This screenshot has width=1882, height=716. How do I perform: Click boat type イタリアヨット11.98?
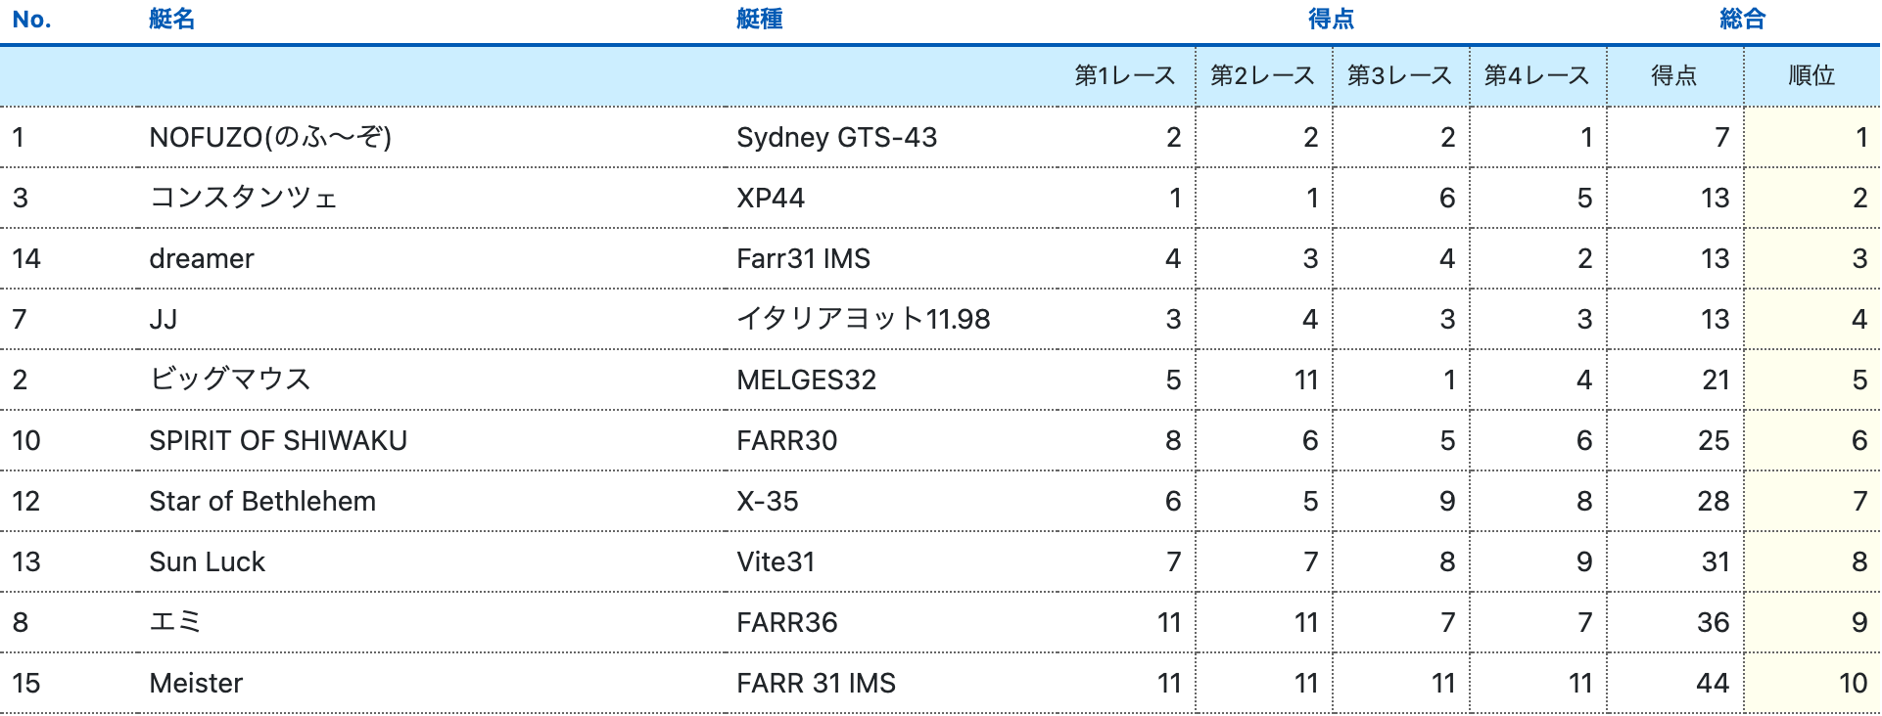pos(863,319)
